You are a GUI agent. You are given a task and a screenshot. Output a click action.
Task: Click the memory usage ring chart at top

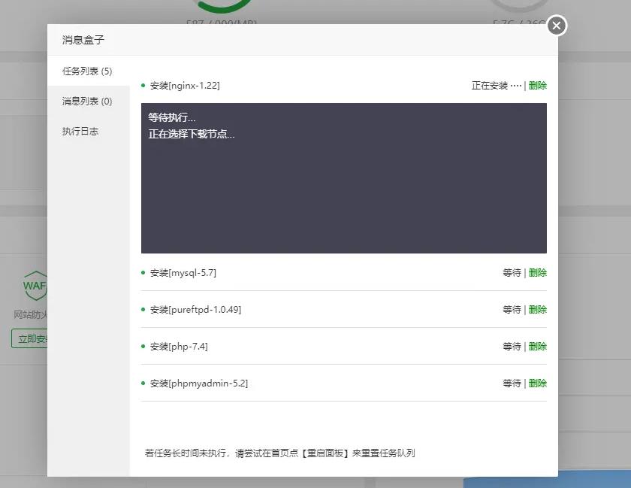(222, 6)
